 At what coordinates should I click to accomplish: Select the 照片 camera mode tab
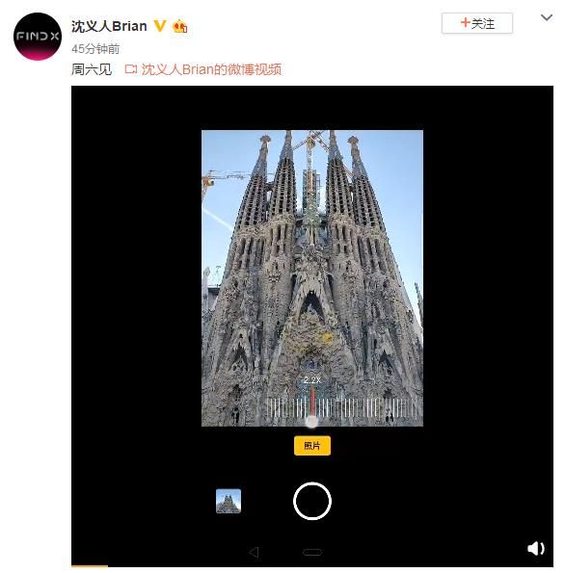tap(312, 446)
